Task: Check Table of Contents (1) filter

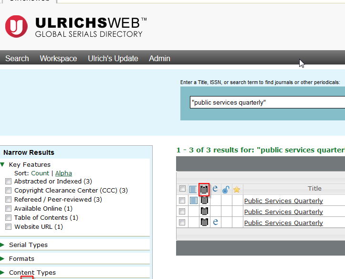Action: [x=9, y=218]
